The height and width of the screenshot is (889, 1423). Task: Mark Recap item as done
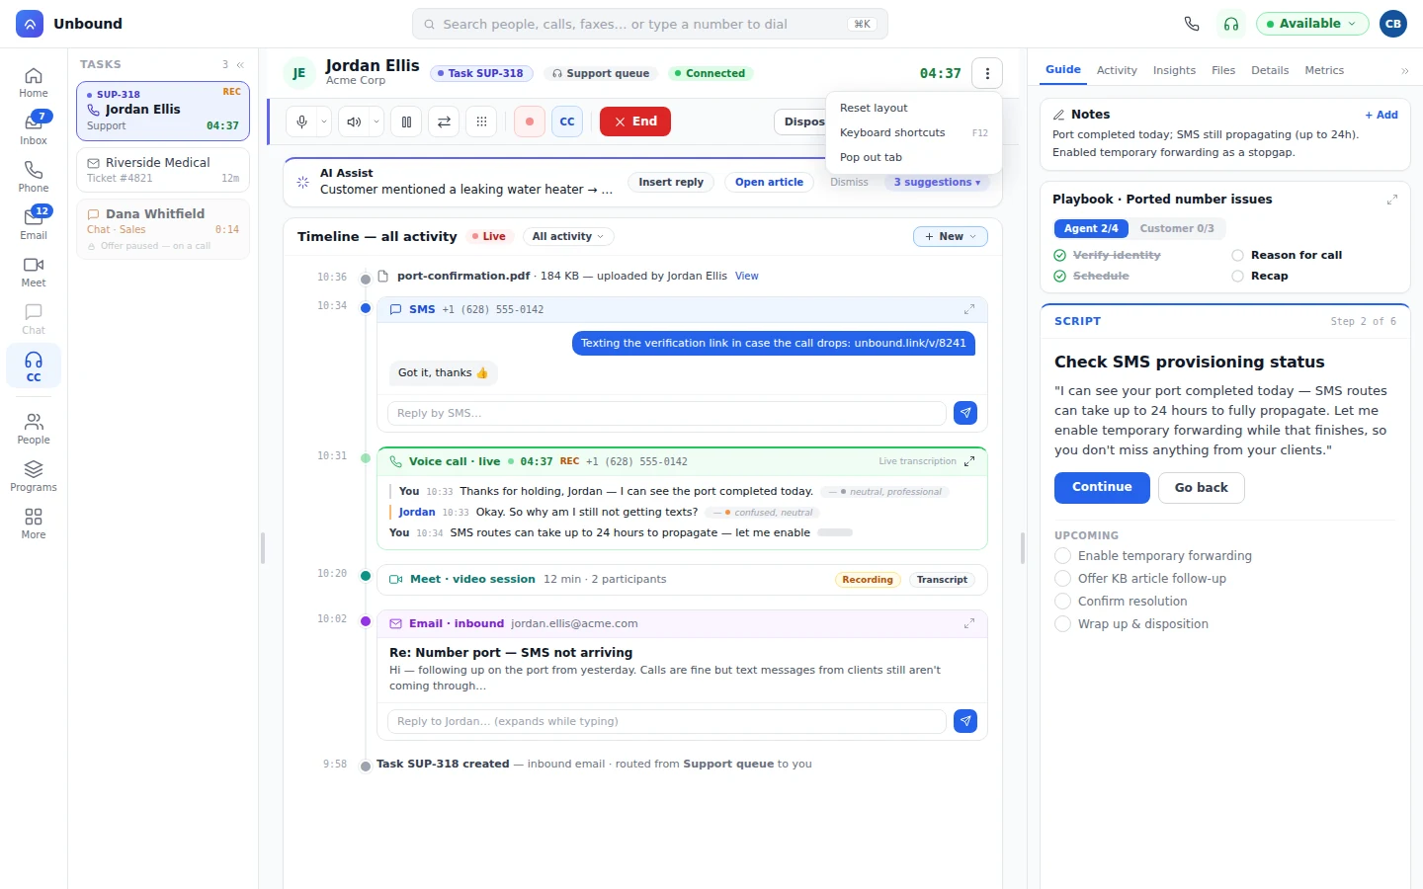1237,277
